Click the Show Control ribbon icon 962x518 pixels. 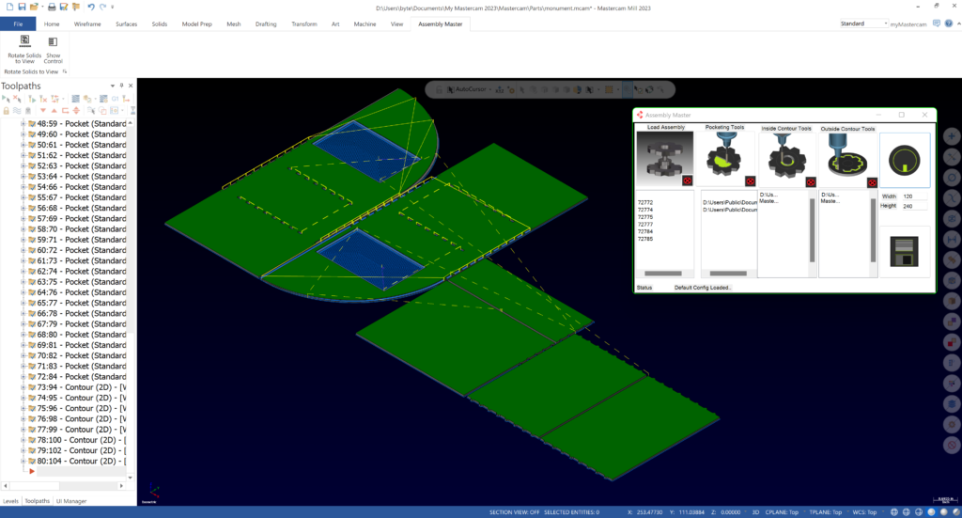pos(53,42)
